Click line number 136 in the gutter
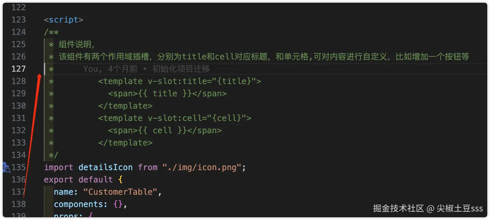490x220 pixels. (x=18, y=180)
